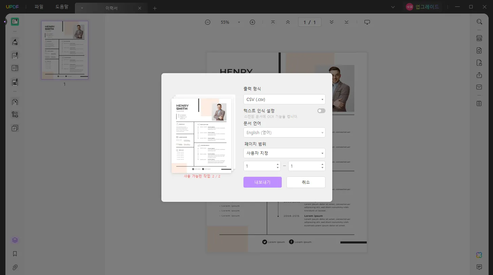Image resolution: width=493 pixels, height=275 pixels.
Task: Select the Comment highlighter tool
Action: point(15,42)
